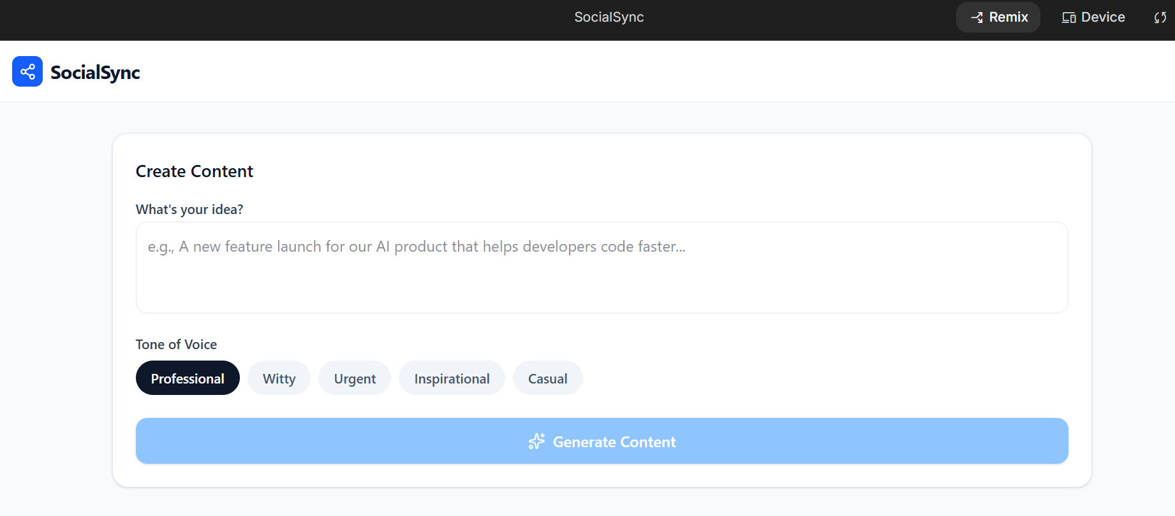1175x516 pixels.
Task: Open the Device preview option
Action: [1093, 17]
